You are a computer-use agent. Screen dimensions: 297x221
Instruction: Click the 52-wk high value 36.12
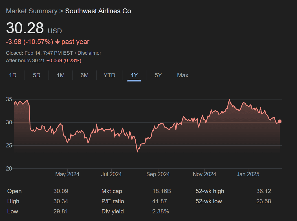pyautogui.click(x=264, y=191)
